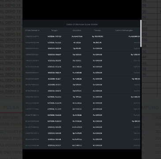Viewport: 161px width, 159px height.
Task: Select the SAHRONI name cell in background
Action: click(11, 117)
